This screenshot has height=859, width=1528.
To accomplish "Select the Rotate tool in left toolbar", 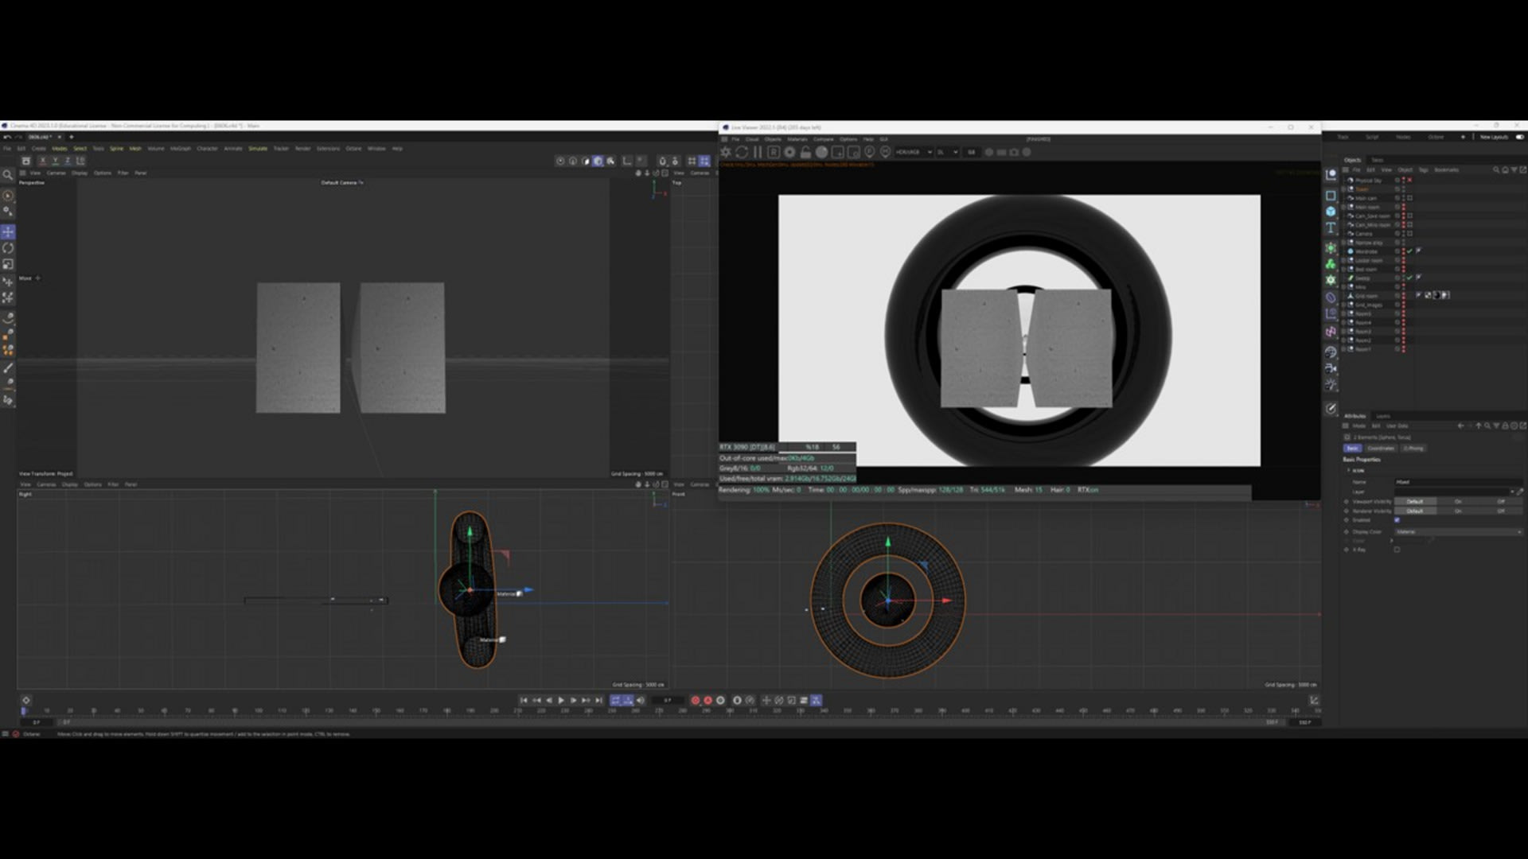I will pos(8,248).
